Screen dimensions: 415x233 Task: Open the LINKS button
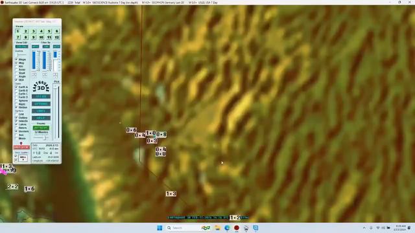[41, 111]
